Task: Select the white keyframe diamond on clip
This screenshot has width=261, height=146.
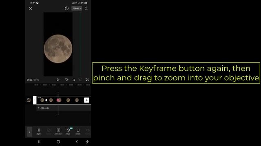Action: coord(46,100)
